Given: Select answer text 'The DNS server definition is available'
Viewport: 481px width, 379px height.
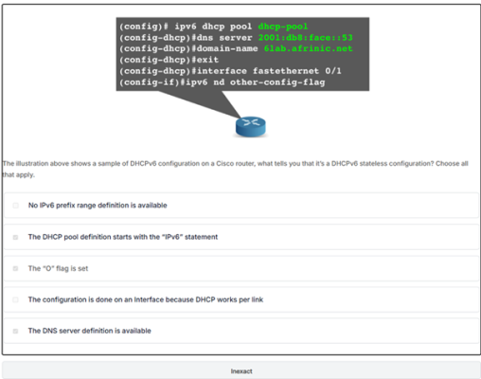Looking at the screenshot, I should (x=90, y=331).
